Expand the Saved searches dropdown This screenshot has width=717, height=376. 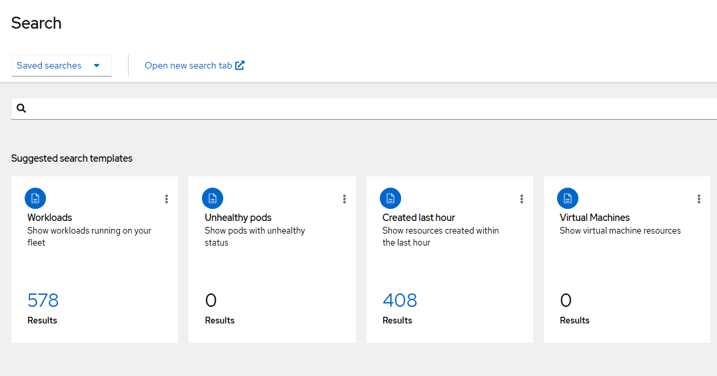[x=61, y=65]
